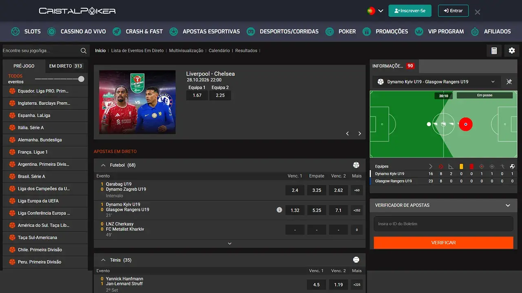Open the settings gear icon

pos(512,50)
